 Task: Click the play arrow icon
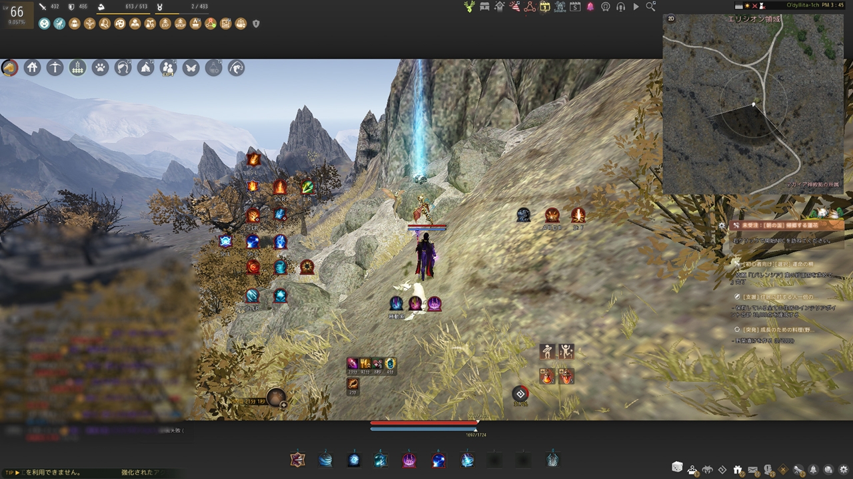(636, 7)
